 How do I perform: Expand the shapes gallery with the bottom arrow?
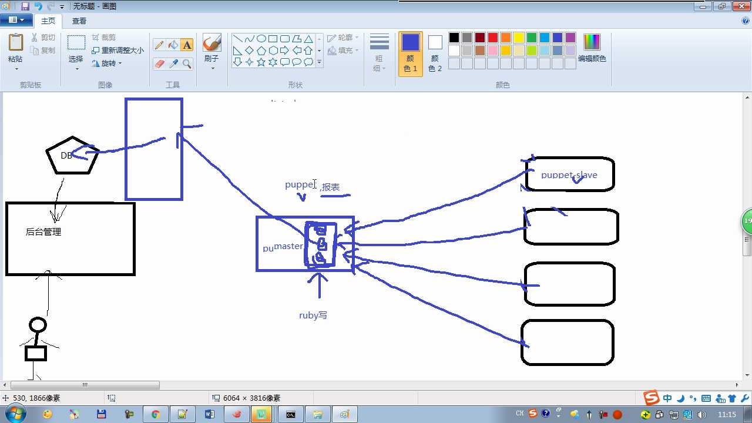point(320,62)
